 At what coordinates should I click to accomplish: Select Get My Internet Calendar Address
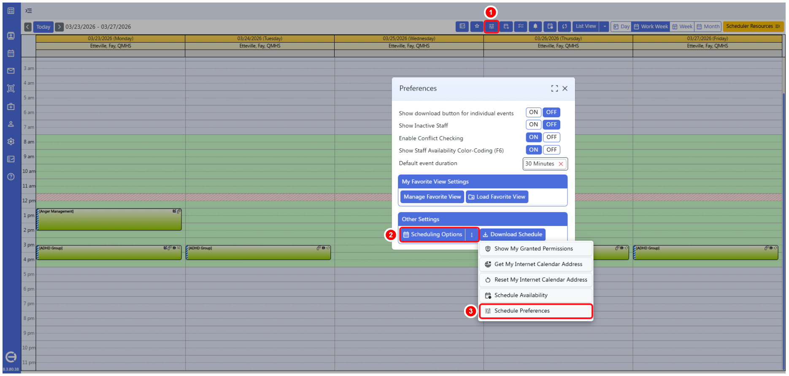click(536, 264)
